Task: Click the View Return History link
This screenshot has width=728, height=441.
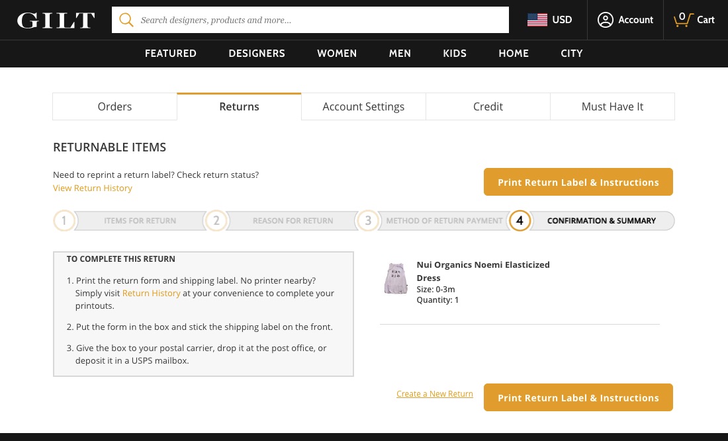Action: click(93, 188)
